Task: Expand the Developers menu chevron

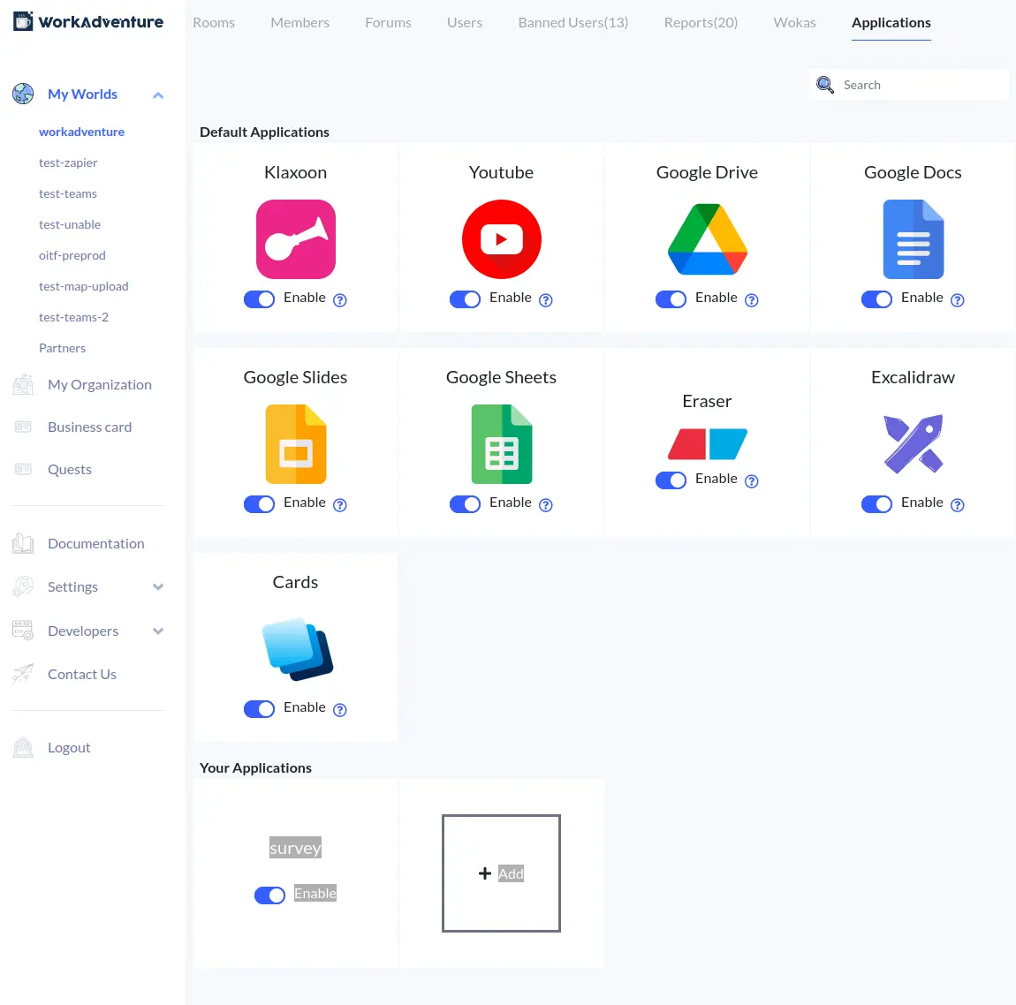Action: point(157,631)
